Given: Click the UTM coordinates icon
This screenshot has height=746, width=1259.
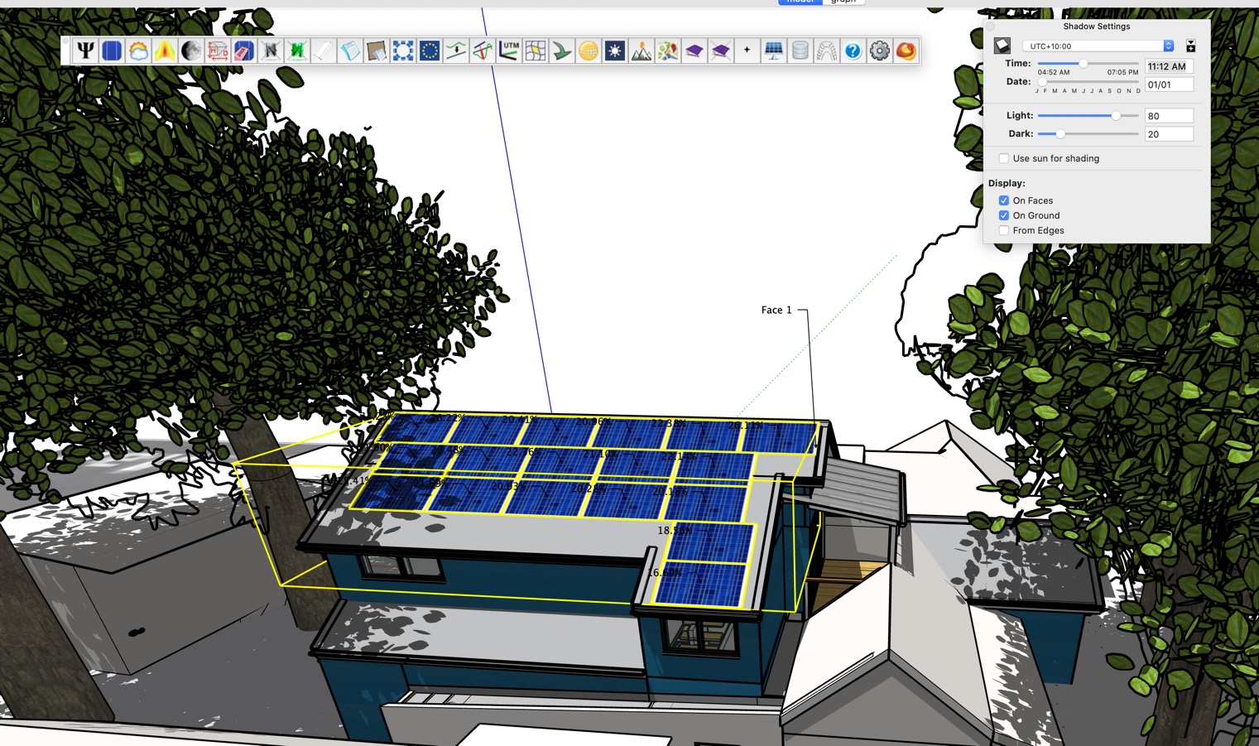Looking at the screenshot, I should (x=509, y=51).
